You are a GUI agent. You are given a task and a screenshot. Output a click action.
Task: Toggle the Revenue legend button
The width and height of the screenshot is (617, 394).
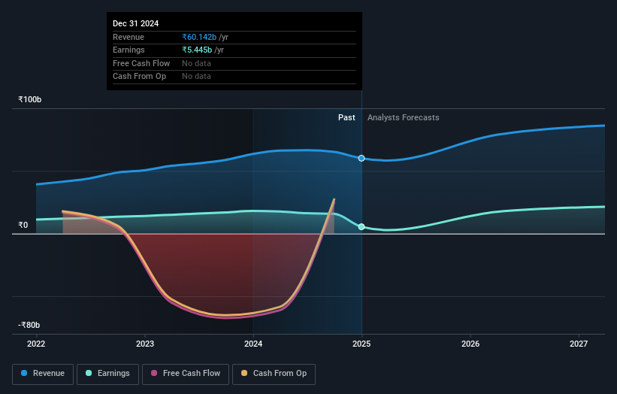click(x=43, y=374)
